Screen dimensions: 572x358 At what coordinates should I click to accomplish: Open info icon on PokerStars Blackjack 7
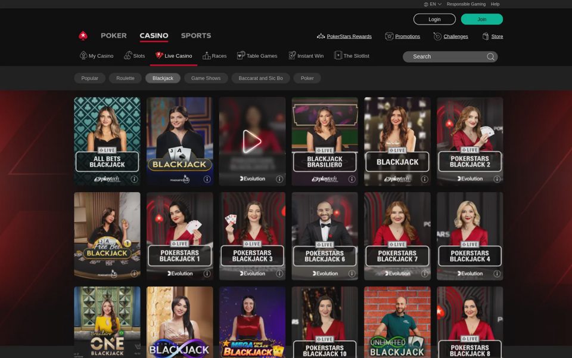tap(424, 274)
